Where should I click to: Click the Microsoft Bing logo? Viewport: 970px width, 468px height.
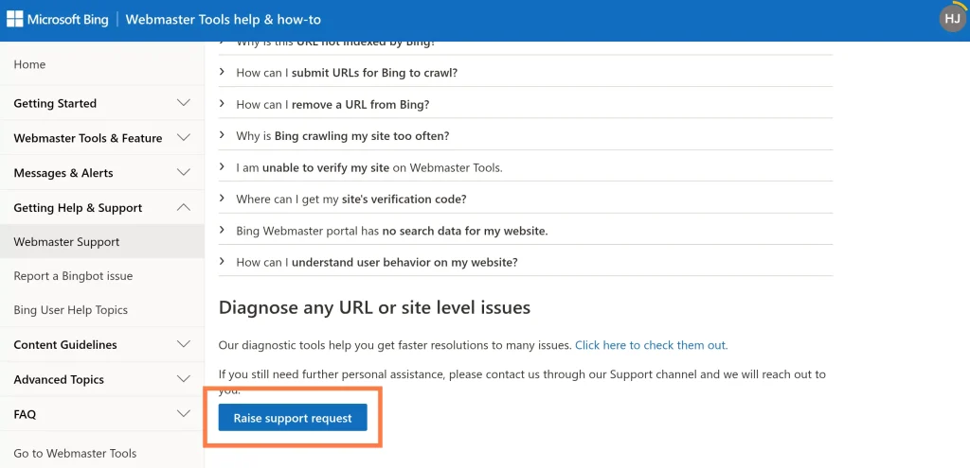pyautogui.click(x=57, y=19)
